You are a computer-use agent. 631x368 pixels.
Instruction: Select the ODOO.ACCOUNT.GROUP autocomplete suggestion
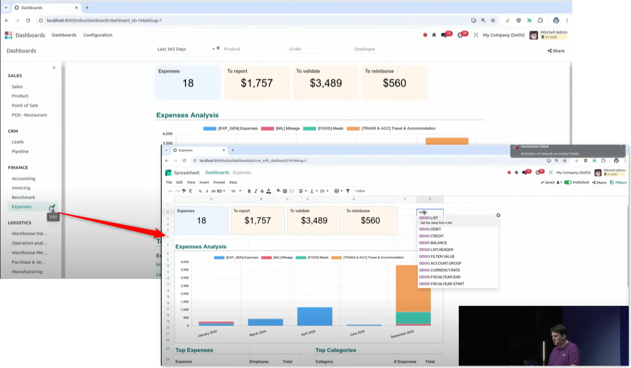click(458, 263)
